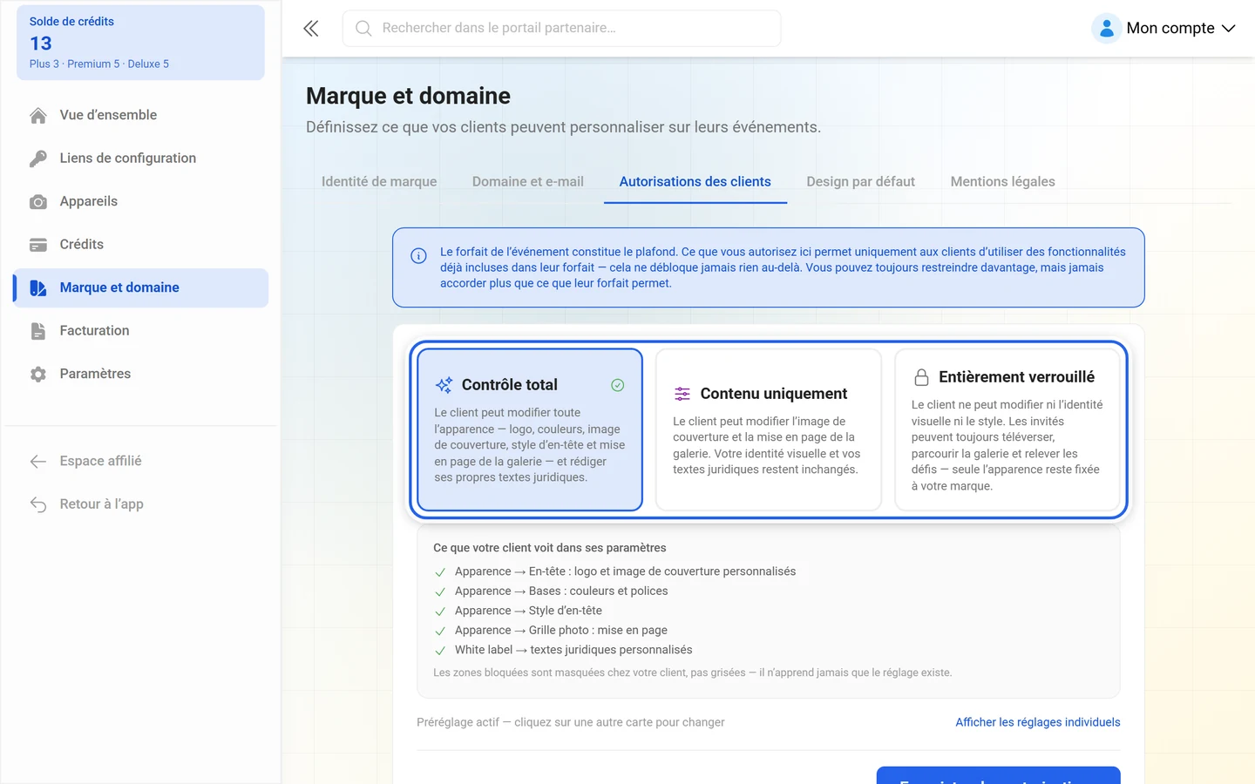
Task: Click the sliders icon on Contenu uniquement card
Action: pos(682,394)
